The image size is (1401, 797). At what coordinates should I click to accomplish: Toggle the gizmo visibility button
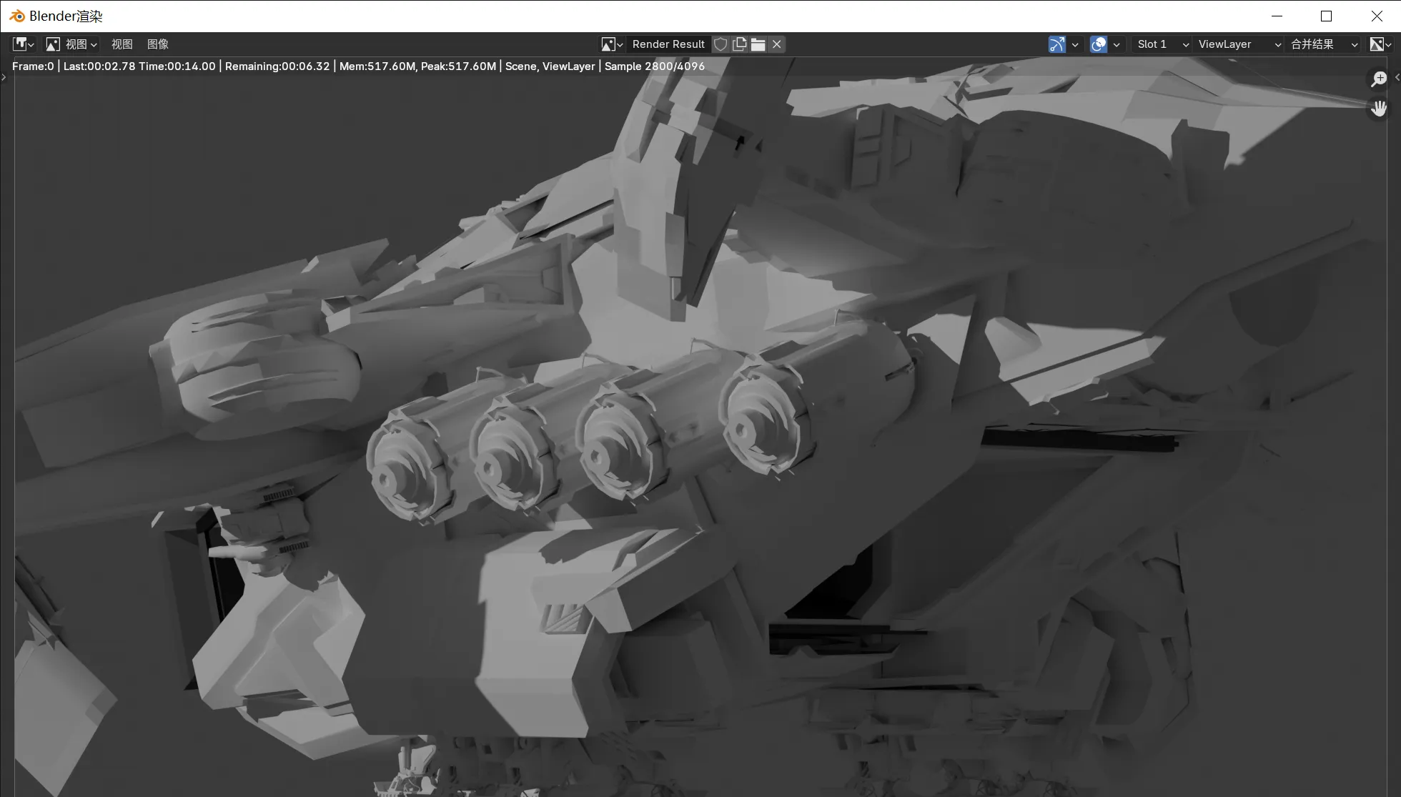point(1057,44)
